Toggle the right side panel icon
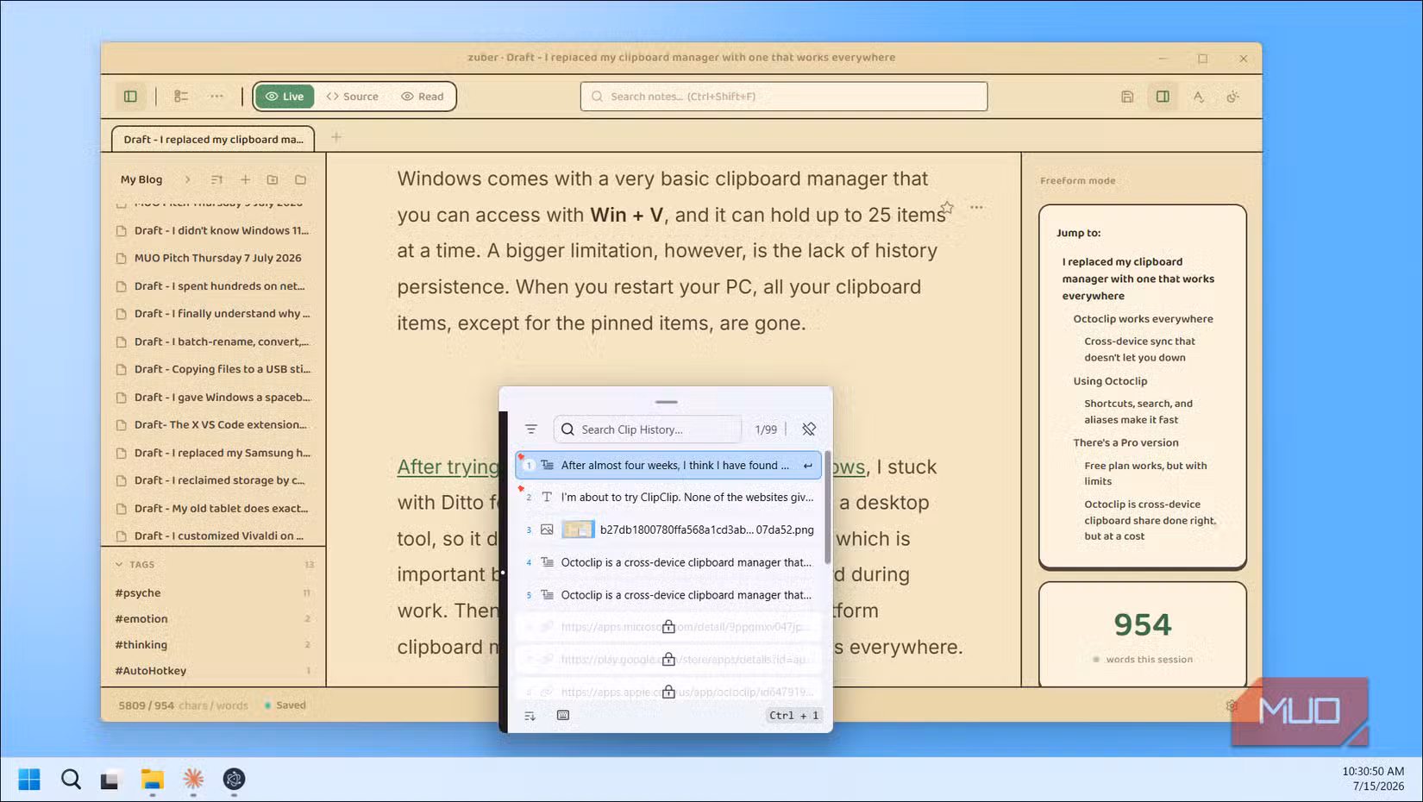This screenshot has width=1423, height=802. [x=1163, y=97]
